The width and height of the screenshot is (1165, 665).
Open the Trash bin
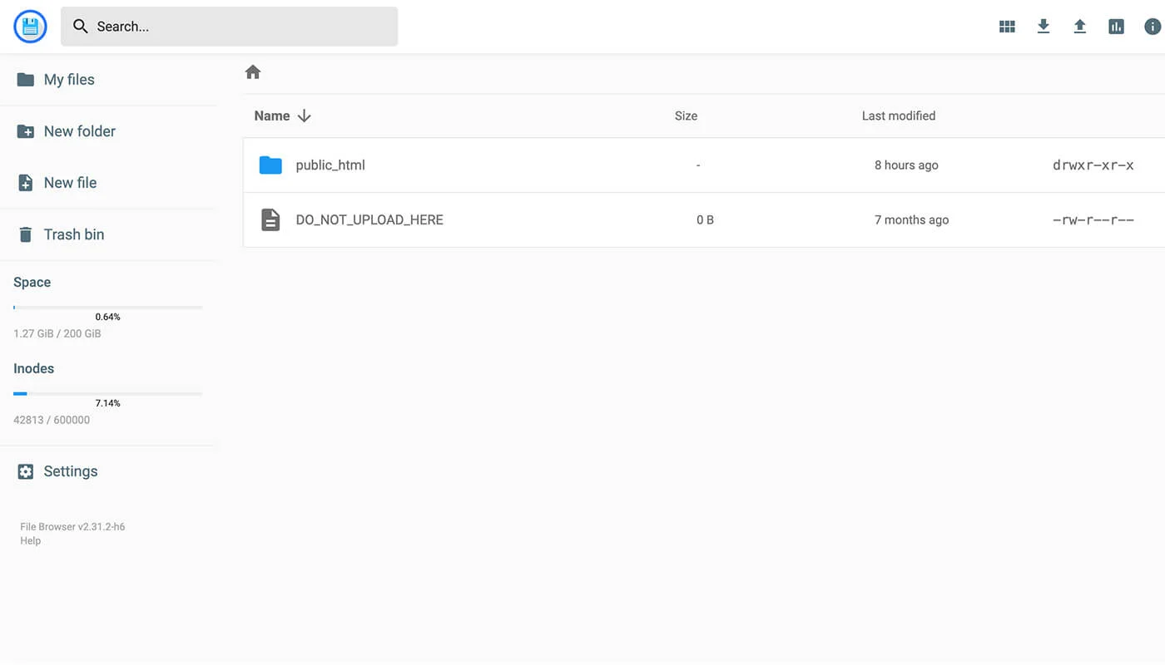click(73, 234)
